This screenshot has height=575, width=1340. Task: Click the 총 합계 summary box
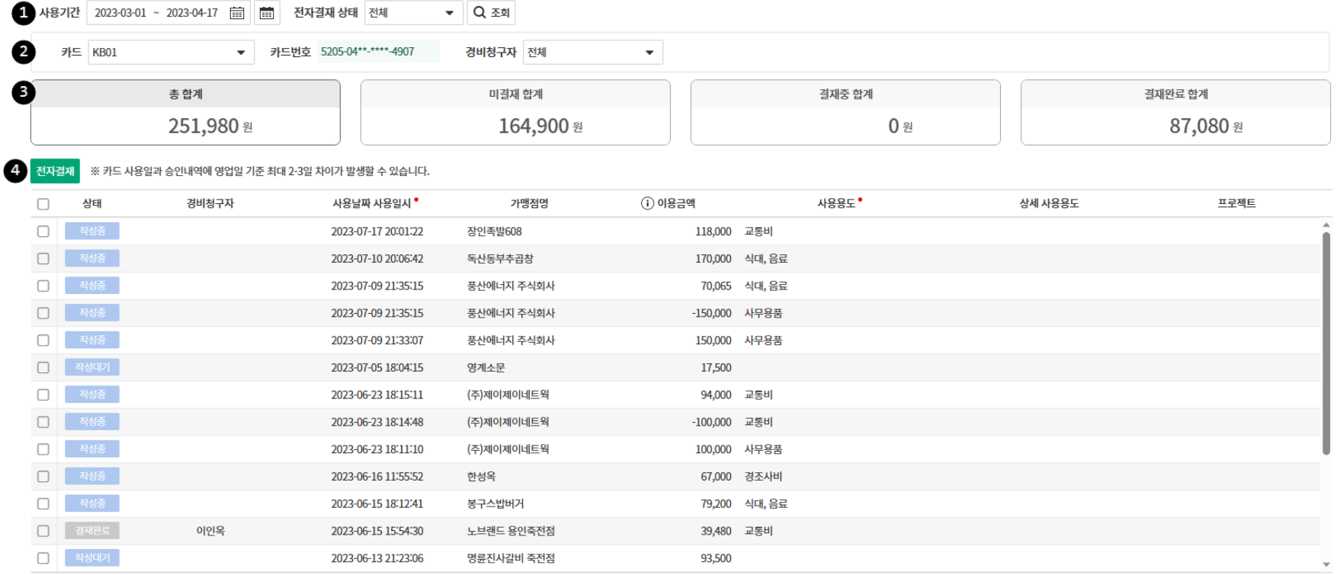tap(185, 112)
